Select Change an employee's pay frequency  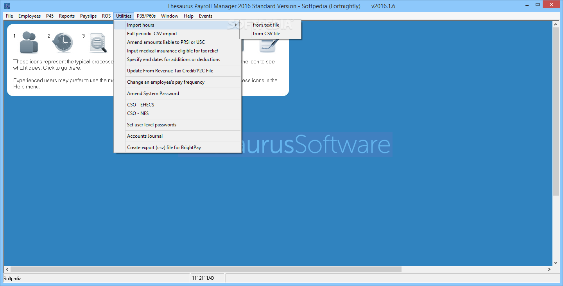(178, 82)
